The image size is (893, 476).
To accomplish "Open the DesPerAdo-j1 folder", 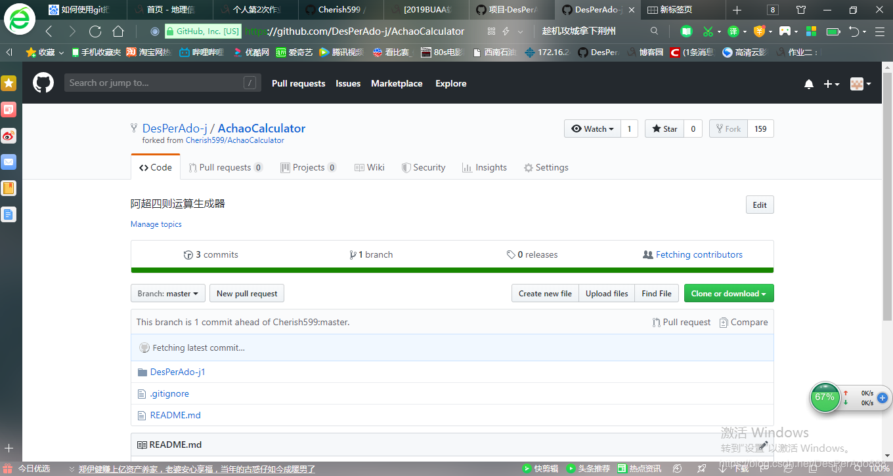I will (178, 372).
